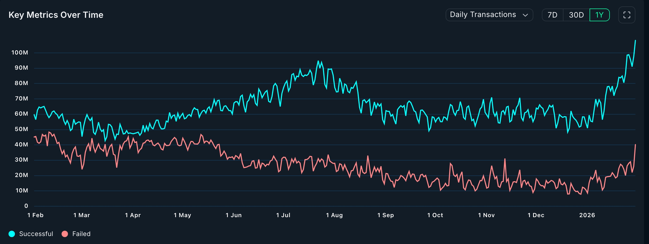Click the dropdown chevron next to Daily Transactions
This screenshot has width=649, height=244.
click(525, 15)
